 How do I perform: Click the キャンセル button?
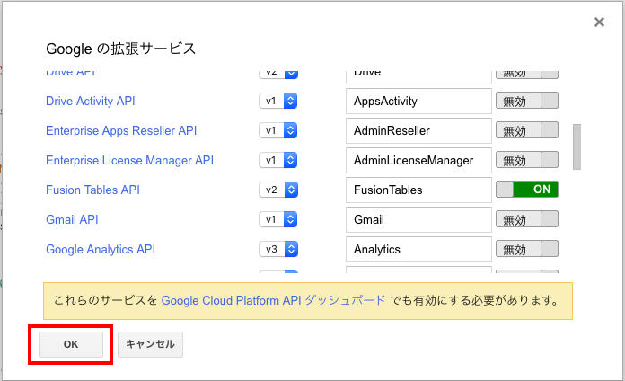[150, 344]
